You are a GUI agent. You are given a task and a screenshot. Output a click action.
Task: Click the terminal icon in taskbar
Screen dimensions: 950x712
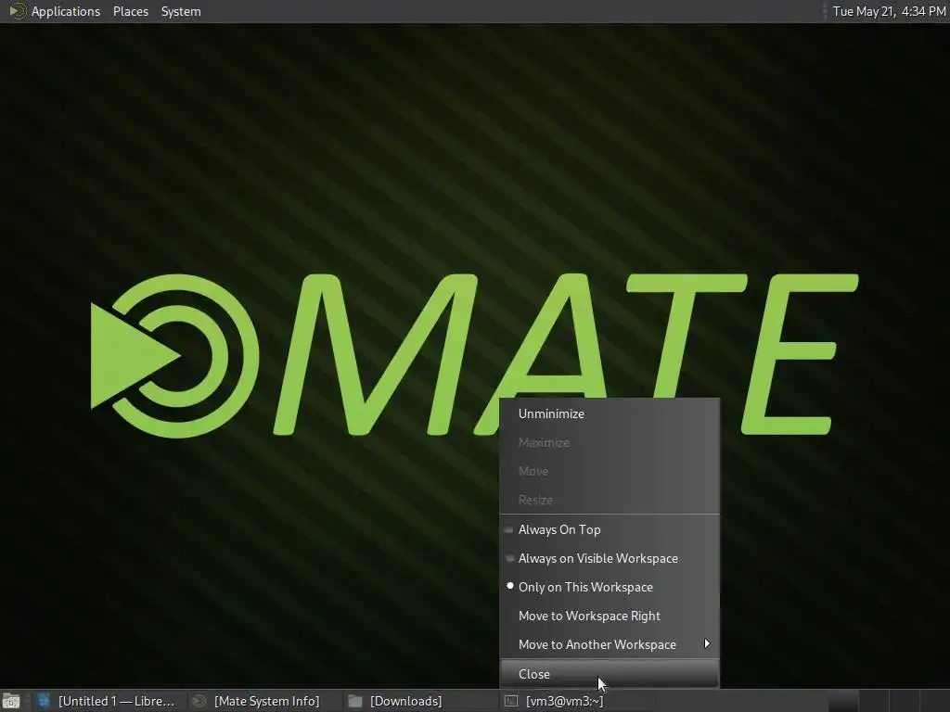pos(511,701)
